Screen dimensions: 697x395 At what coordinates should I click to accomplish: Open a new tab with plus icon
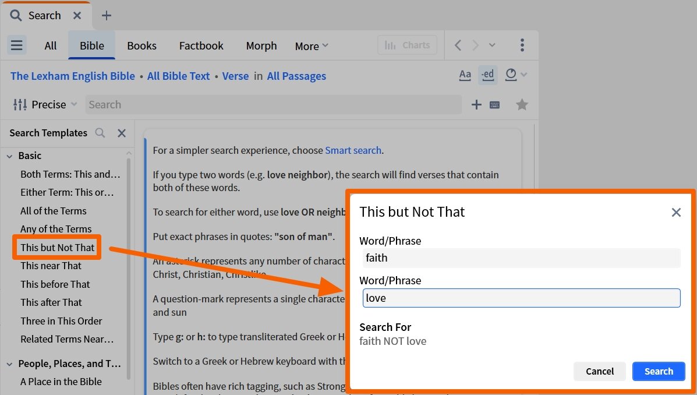[106, 16]
